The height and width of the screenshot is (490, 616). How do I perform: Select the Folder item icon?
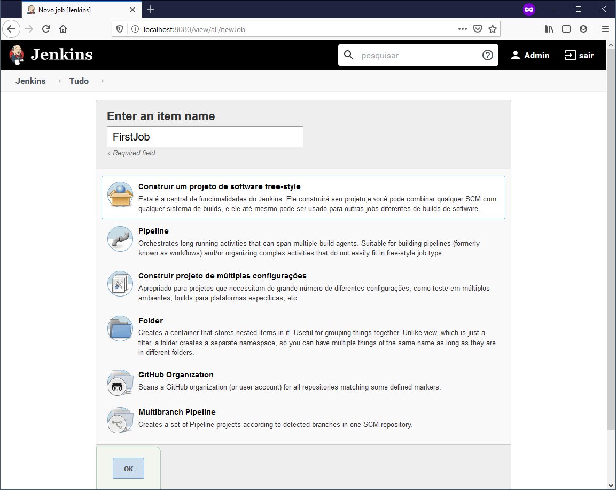[120, 329]
